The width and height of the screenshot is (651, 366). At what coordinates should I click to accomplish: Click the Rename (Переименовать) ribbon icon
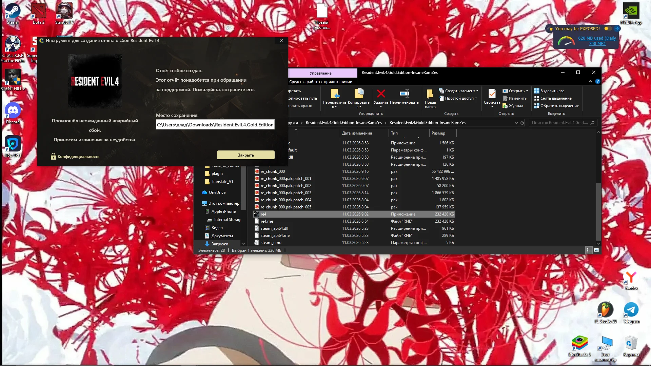click(x=404, y=94)
